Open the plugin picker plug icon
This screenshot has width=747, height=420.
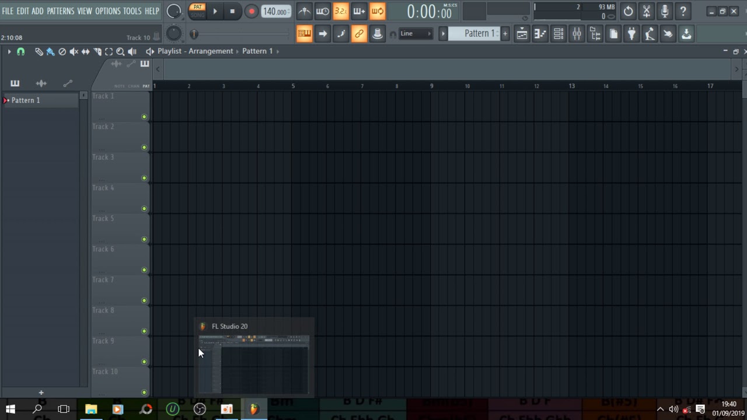[631, 34]
